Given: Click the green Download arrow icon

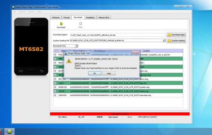Looking at the screenshot, I should point(61,24).
